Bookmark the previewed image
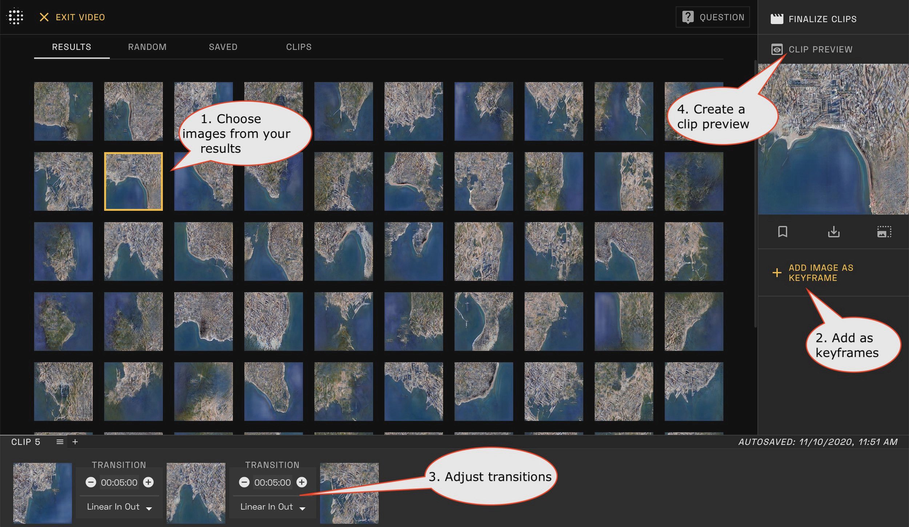The image size is (909, 527). [782, 232]
